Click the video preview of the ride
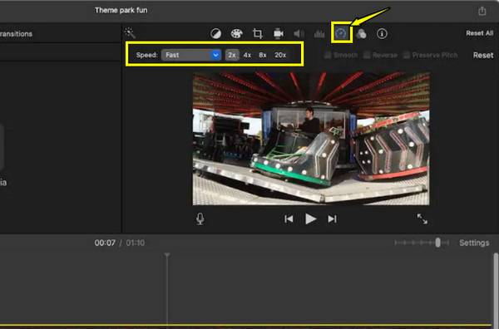The width and height of the screenshot is (499, 329). coord(311,139)
